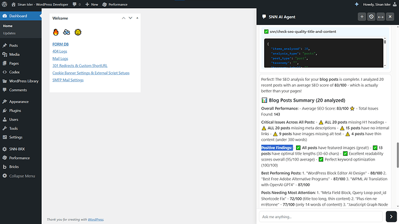This screenshot has width=399, height=224.
Task: Open the WordPress logo menu
Action: coord(5,4)
